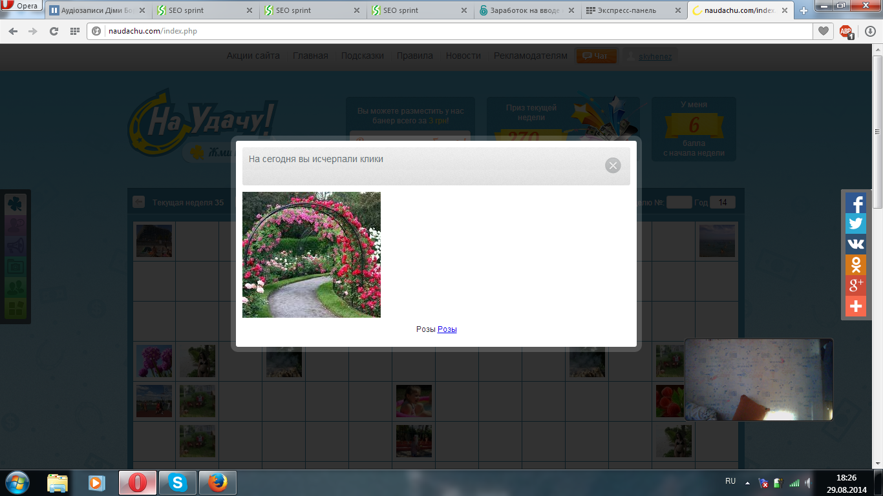
Task: Open the Opera menu button
Action: [x=21, y=6]
